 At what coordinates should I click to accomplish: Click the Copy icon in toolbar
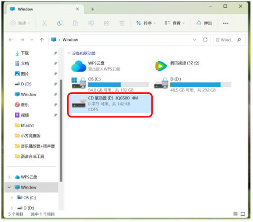point(60,23)
